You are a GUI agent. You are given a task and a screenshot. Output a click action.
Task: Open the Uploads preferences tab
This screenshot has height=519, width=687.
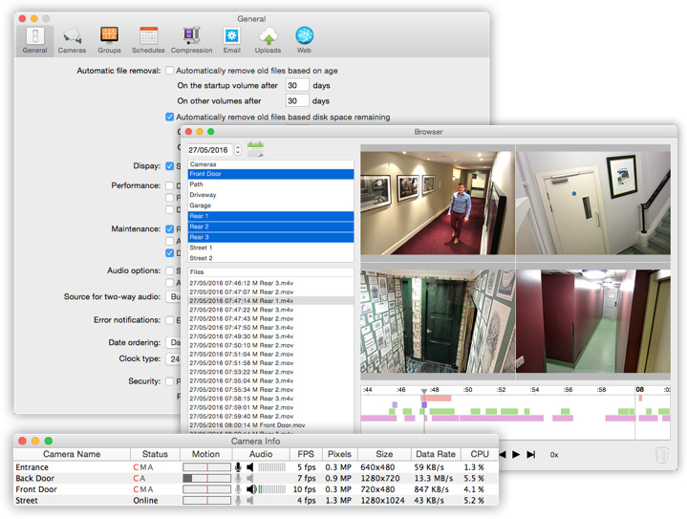(x=268, y=39)
